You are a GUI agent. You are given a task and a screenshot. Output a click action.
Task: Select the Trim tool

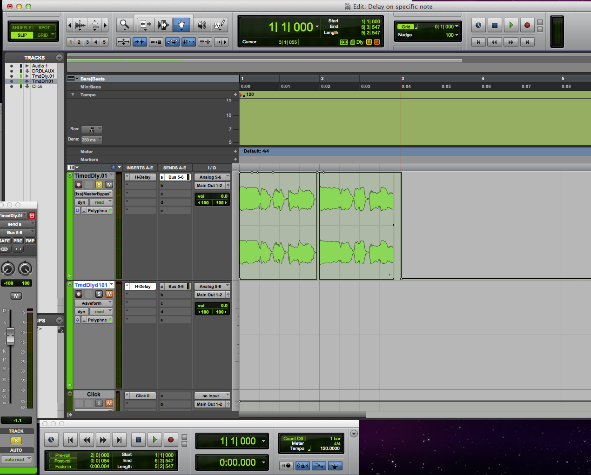point(145,25)
